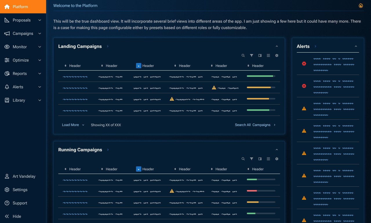Click the columns layout icon in Landing Campaigns
Viewport: 371px width, 223px height.
(x=260, y=55)
